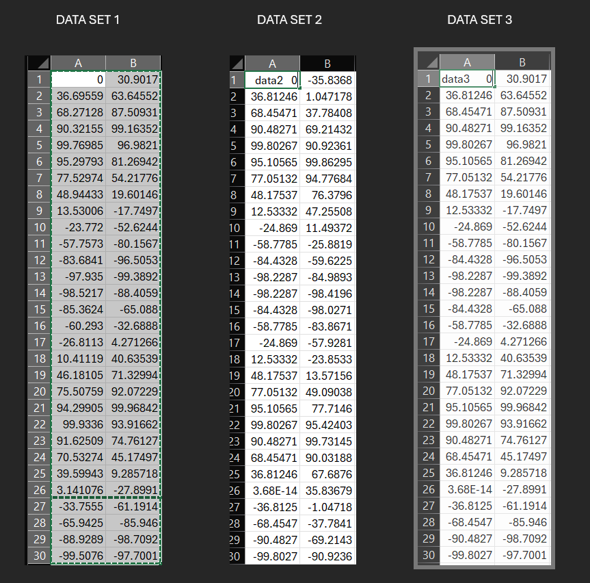Click the cell containing data2 in Data Set 2
This screenshot has width=590, height=583.
point(273,79)
